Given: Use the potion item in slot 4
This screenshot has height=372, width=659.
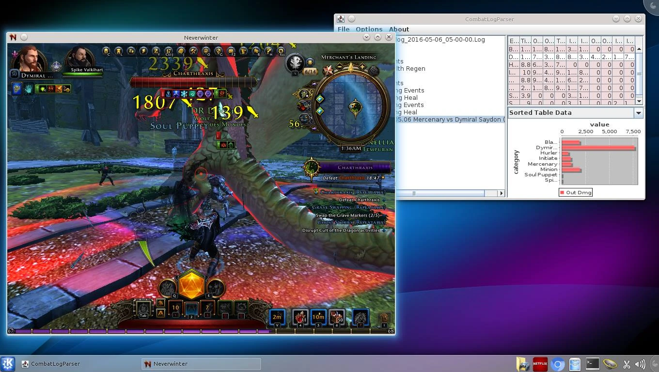Looking at the screenshot, I should [300, 317].
